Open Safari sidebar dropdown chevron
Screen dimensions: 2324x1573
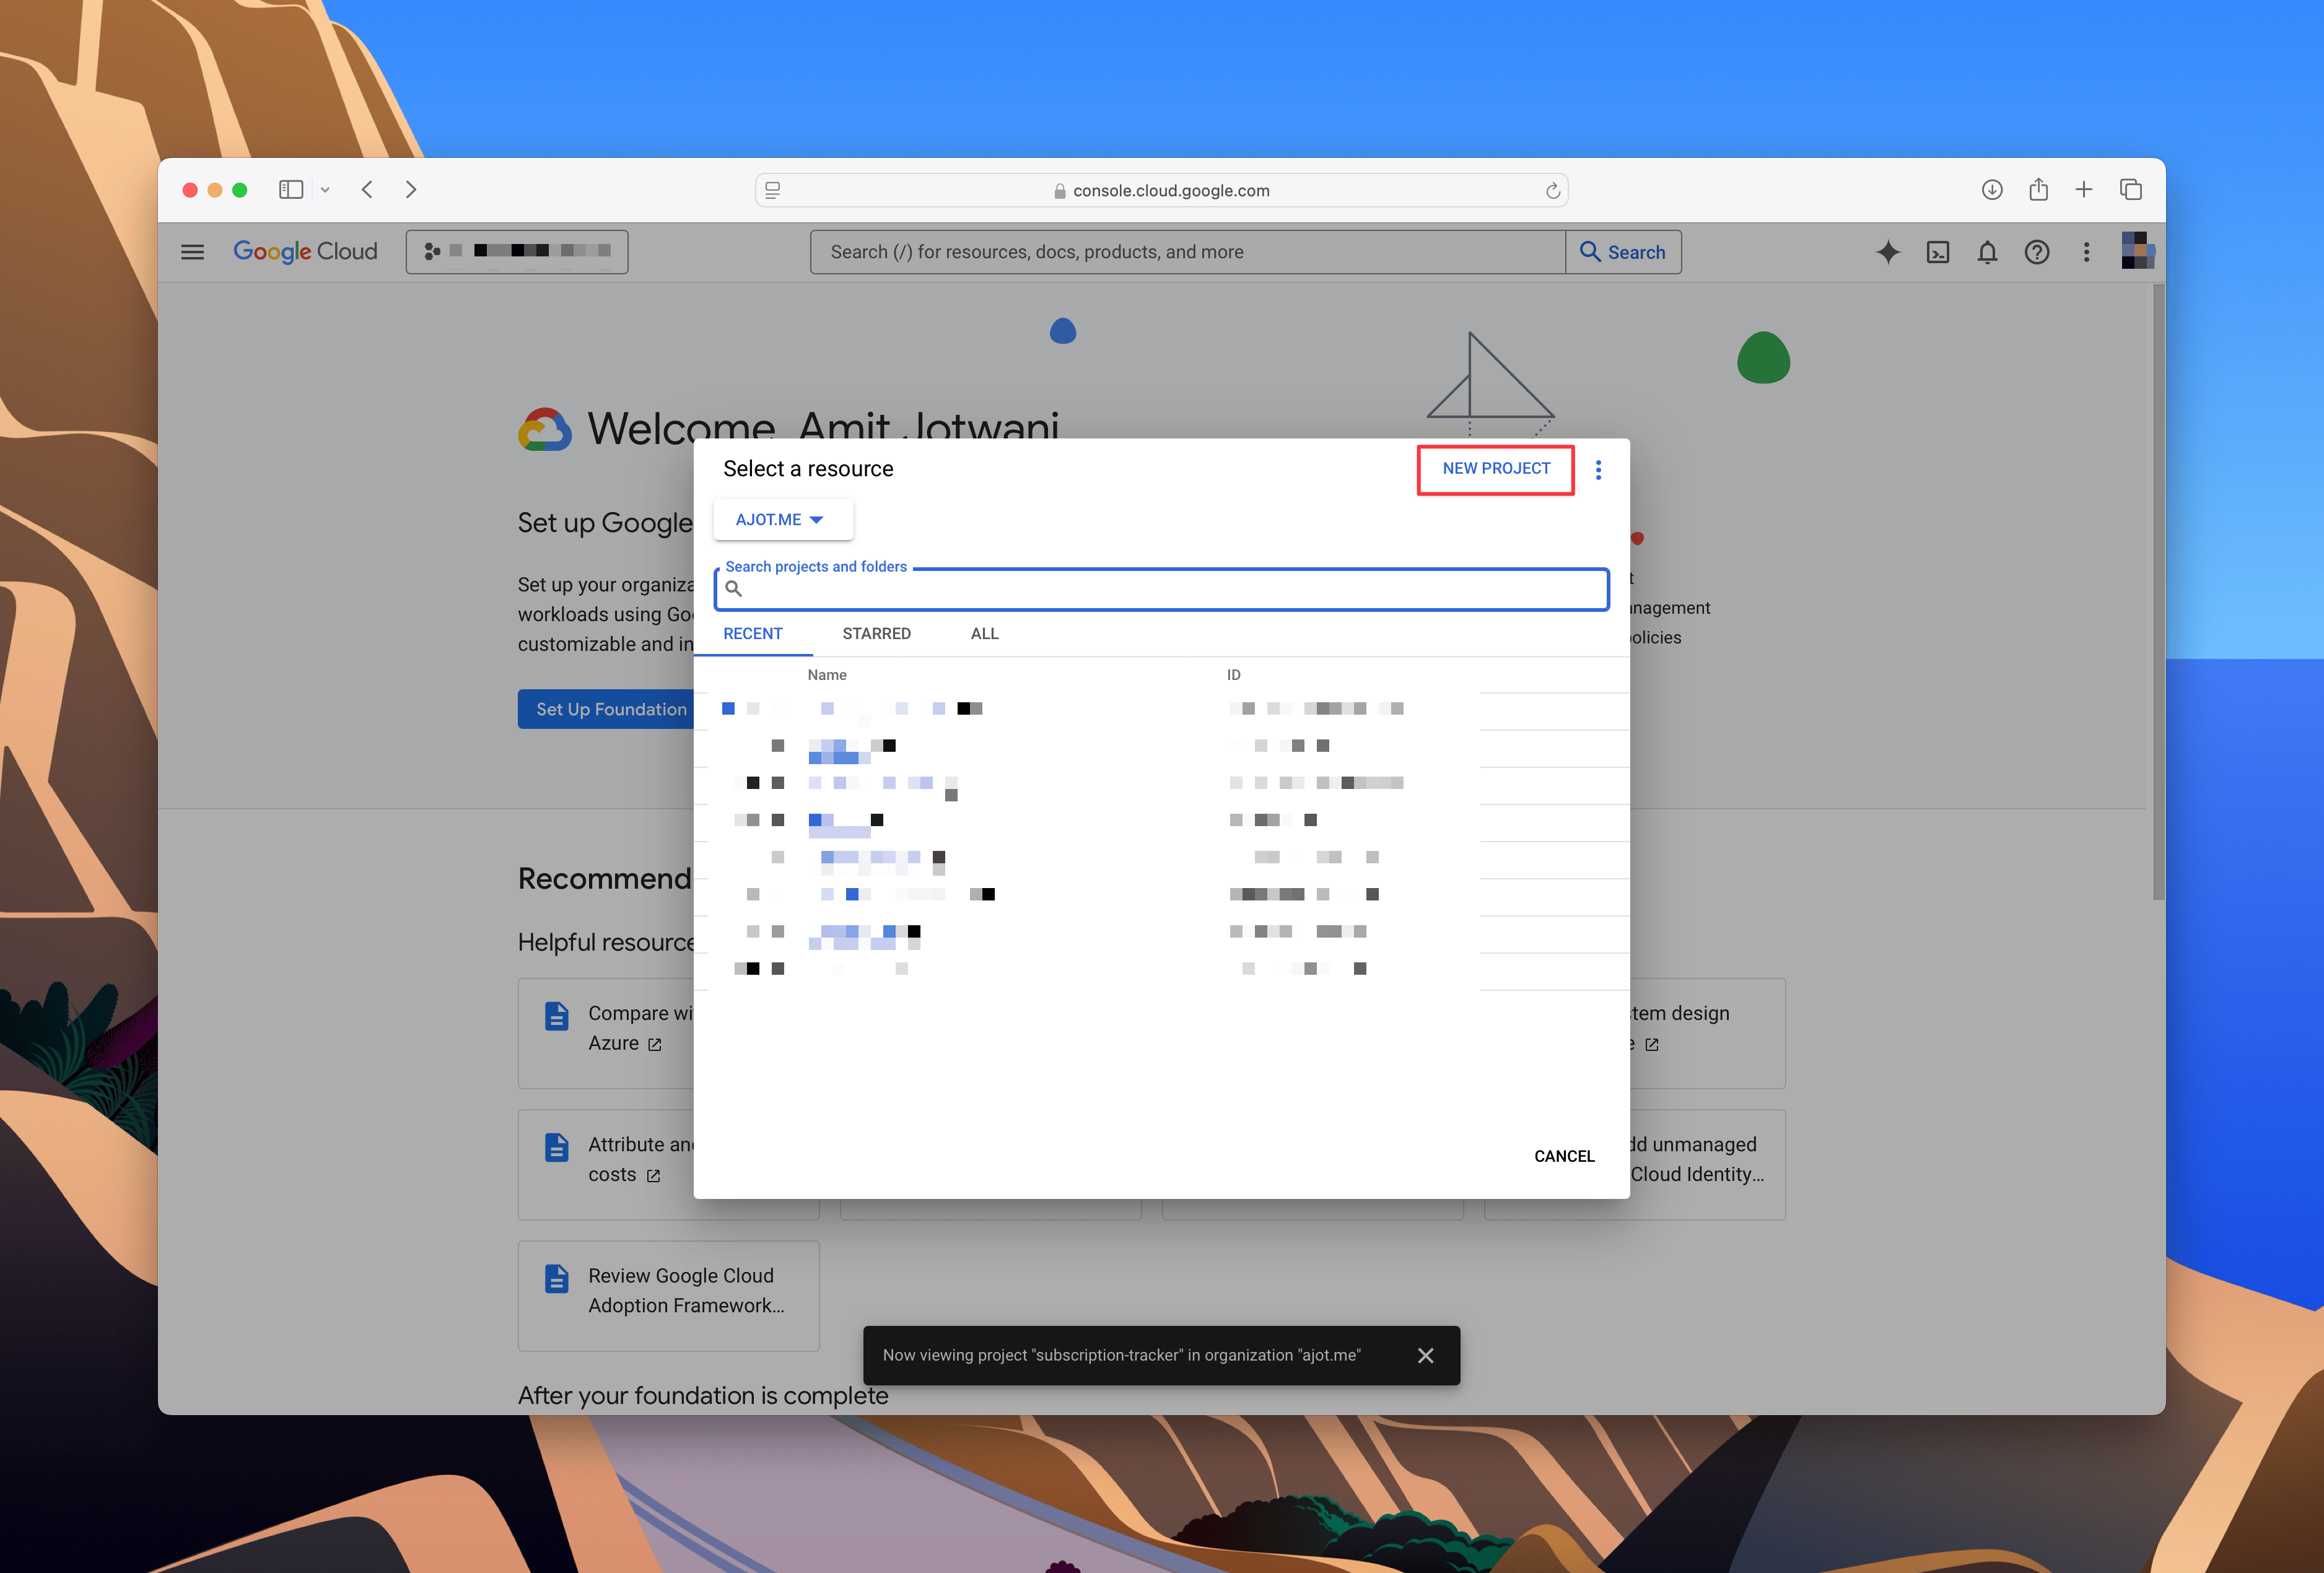[x=325, y=190]
